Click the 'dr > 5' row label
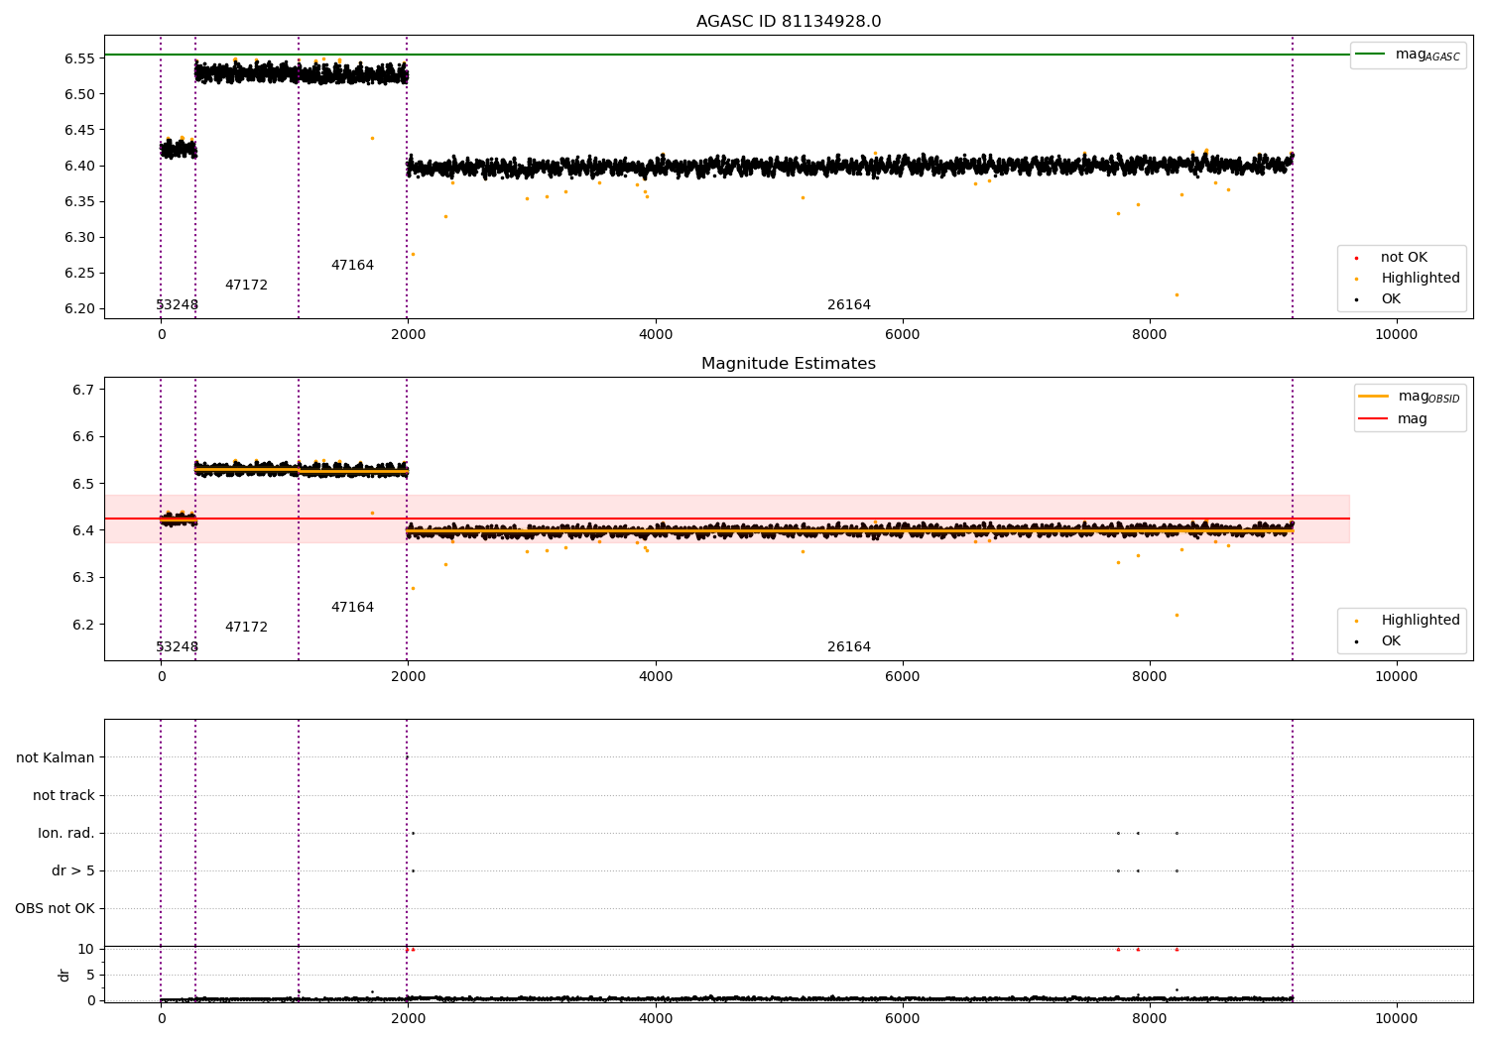1488x1041 pixels. point(73,871)
